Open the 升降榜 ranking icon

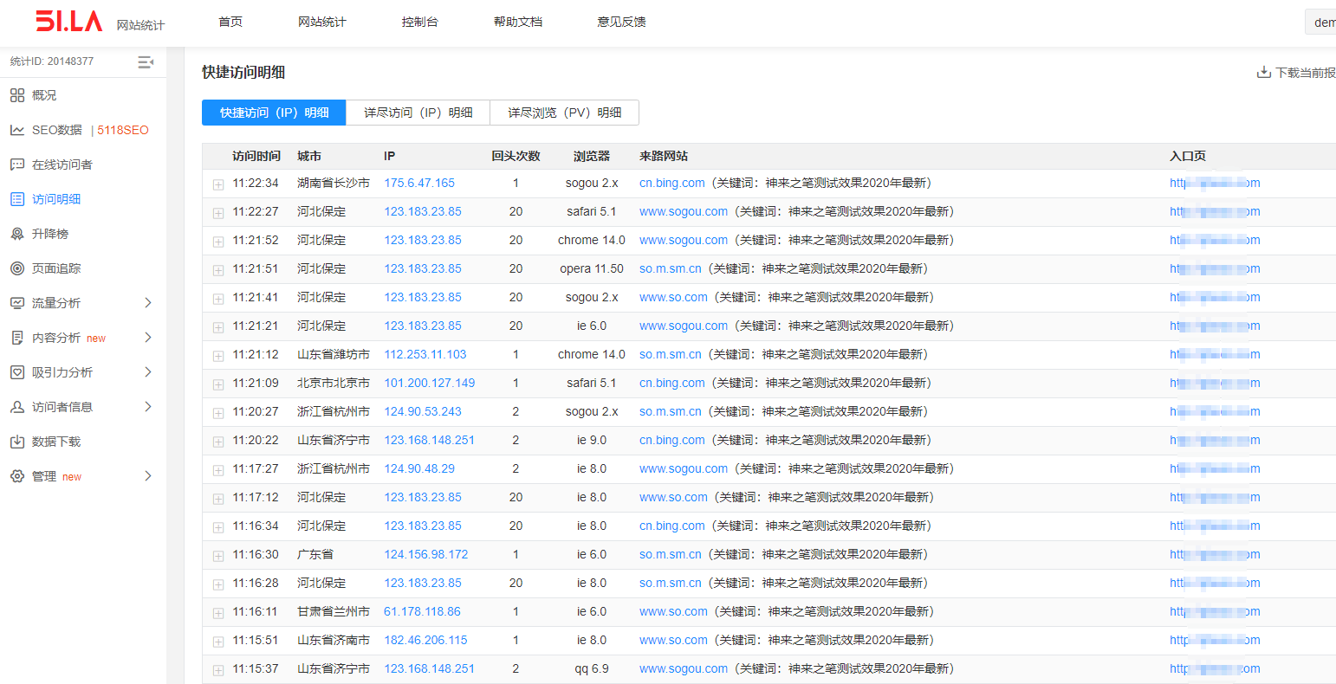pos(19,233)
